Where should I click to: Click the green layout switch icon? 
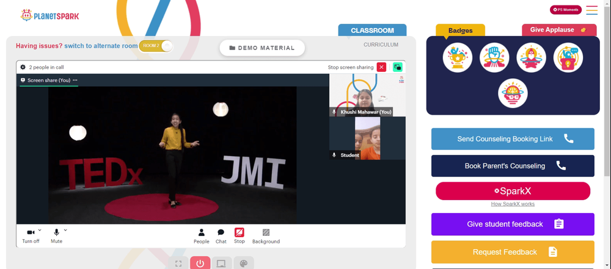(x=398, y=67)
